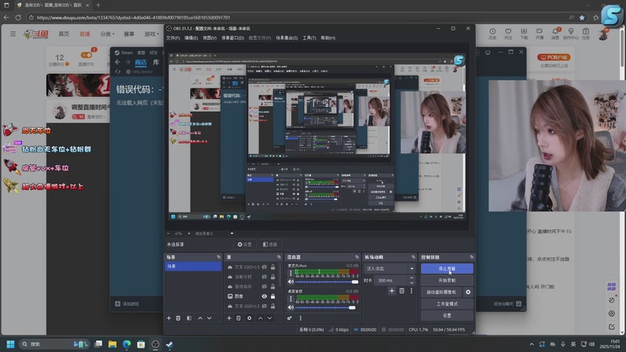Click the add scene plus icon
Screen dimensions: 626x352
point(168,318)
